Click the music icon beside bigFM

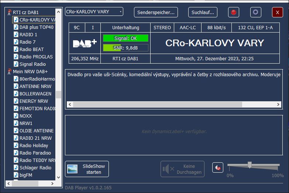[16, 175]
